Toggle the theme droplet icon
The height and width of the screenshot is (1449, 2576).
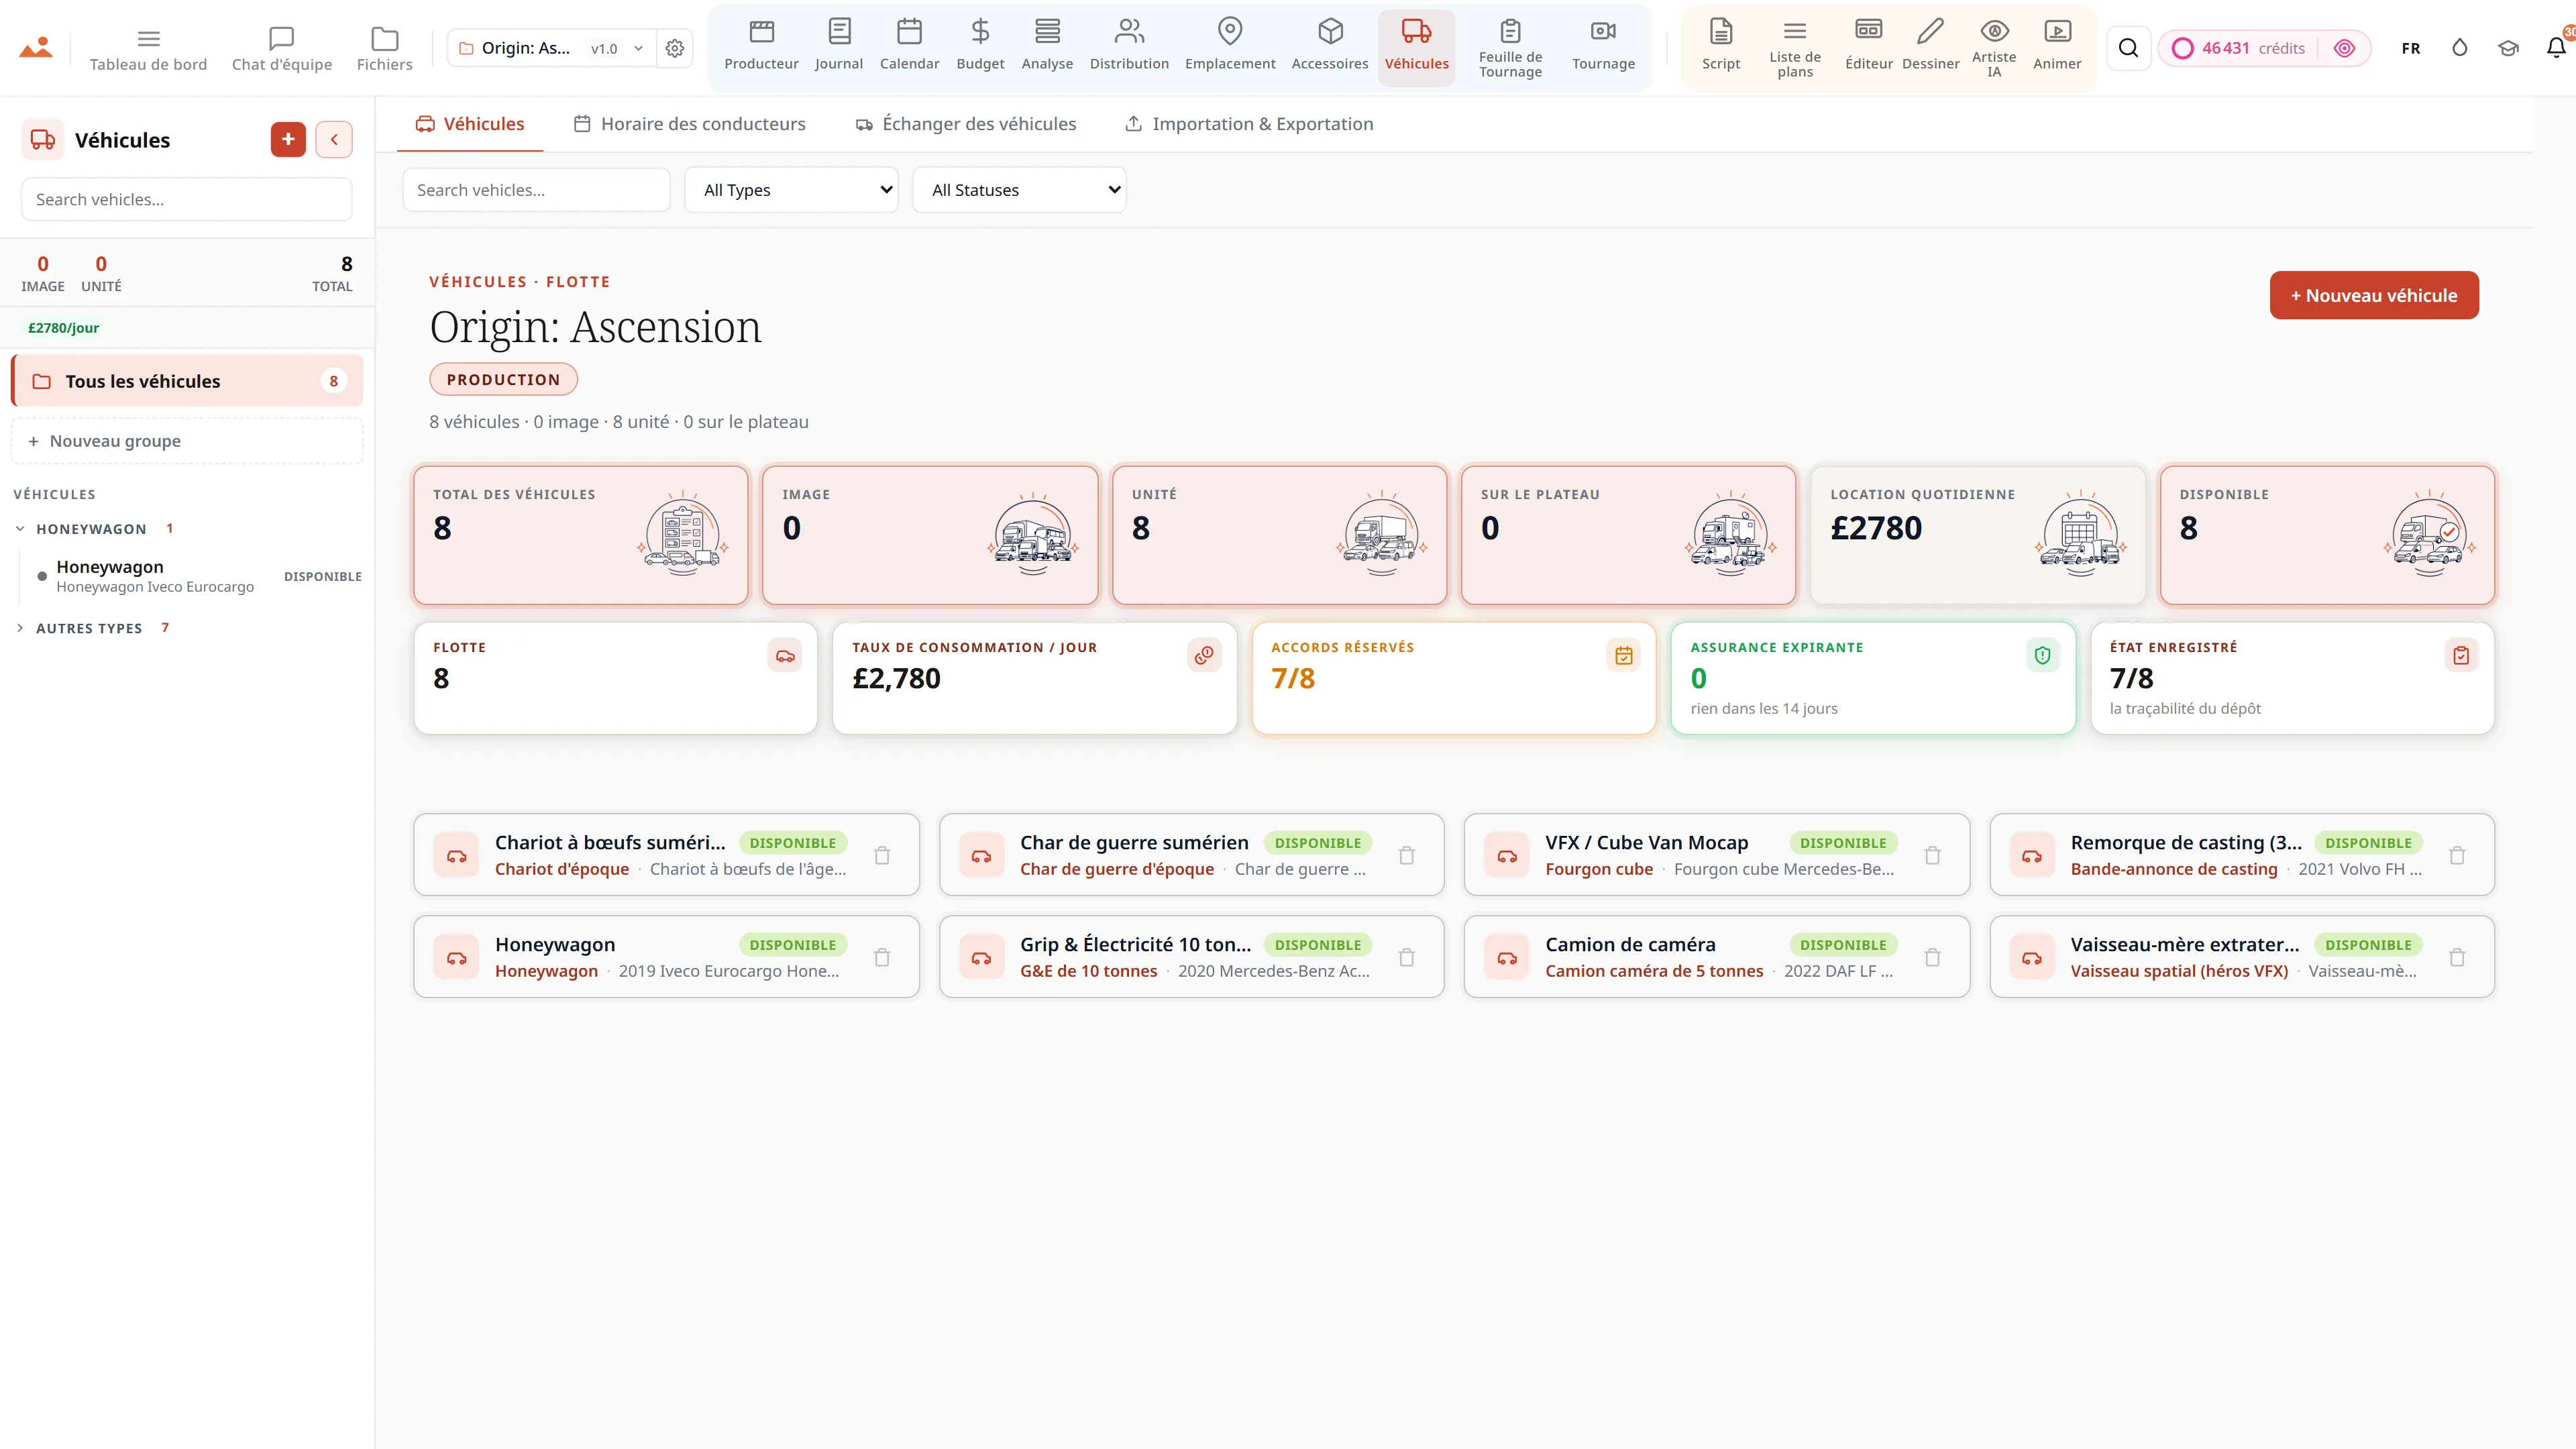(x=2460, y=48)
